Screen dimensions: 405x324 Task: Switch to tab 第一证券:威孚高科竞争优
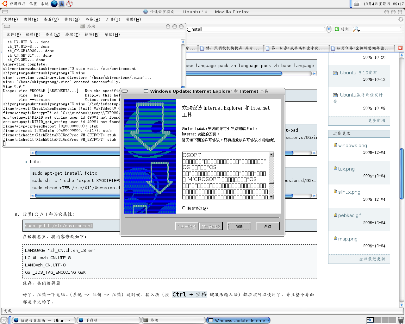tap(297, 48)
